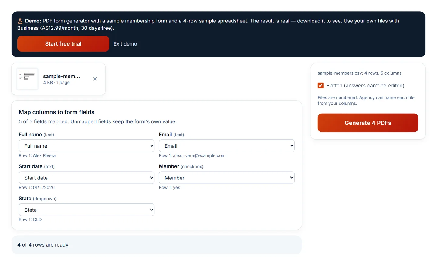Screen dimensions: 437x266
Task: Generate 4 PDFs
Action: (x=368, y=123)
